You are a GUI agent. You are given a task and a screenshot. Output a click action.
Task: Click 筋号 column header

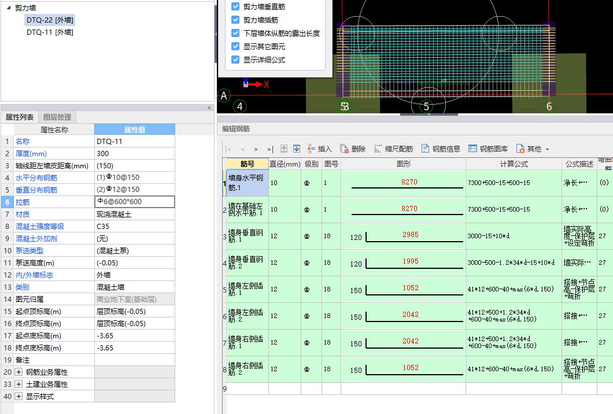point(247,164)
